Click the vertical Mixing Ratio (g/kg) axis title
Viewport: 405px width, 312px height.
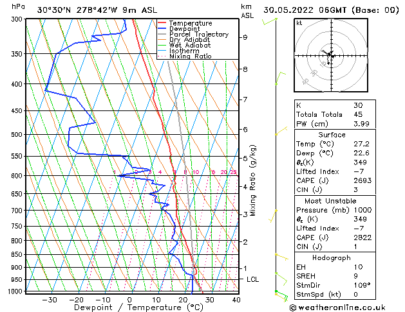point(252,180)
